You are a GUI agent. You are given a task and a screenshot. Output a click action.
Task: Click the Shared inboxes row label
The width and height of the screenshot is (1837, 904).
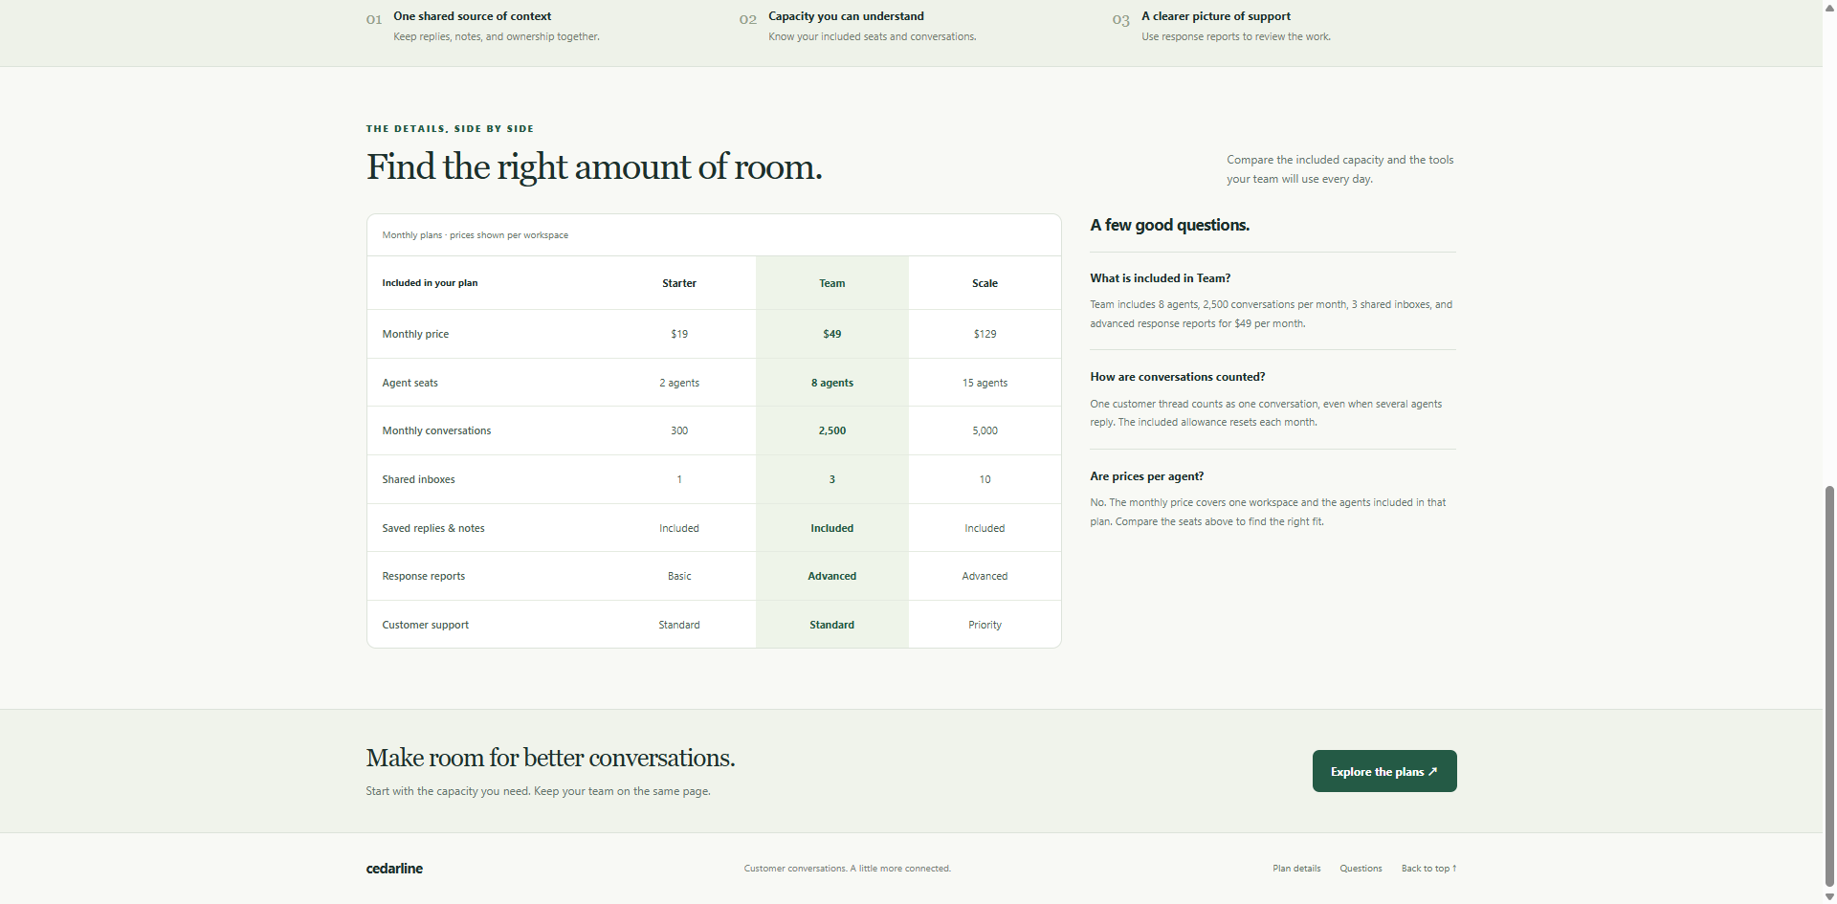418,479
